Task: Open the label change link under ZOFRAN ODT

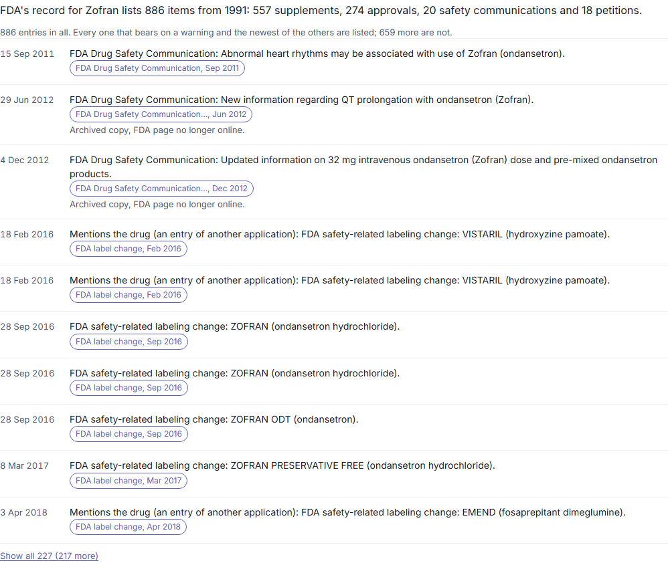Action: click(x=129, y=434)
